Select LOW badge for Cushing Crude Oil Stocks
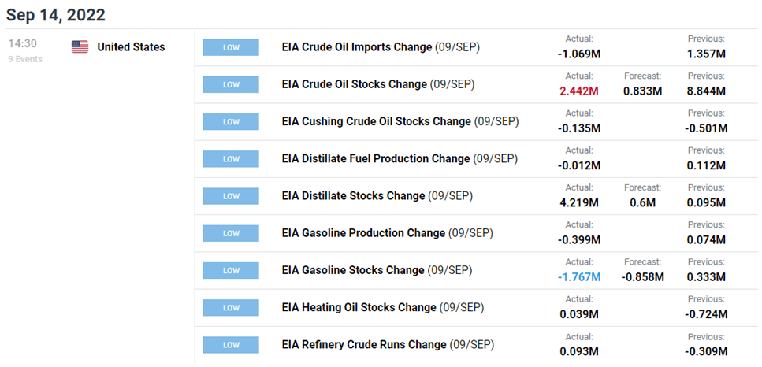Viewport: 762px width, 367px height. point(231,122)
